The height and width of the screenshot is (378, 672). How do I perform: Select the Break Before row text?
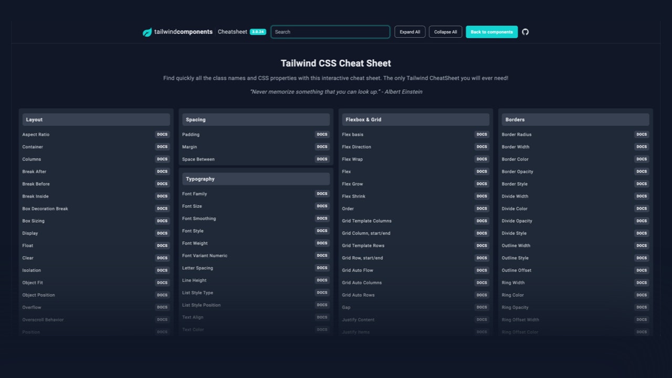[36, 184]
